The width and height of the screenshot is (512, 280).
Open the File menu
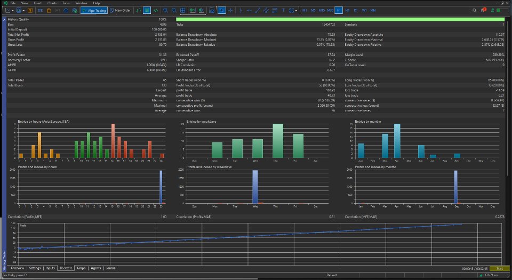click(13, 3)
